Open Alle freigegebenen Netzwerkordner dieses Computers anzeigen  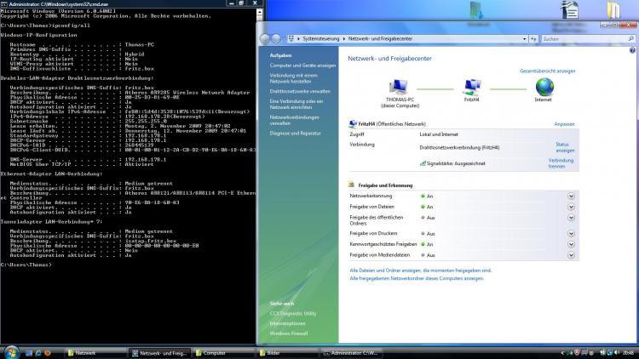click(417, 278)
